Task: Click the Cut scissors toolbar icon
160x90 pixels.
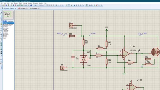Action: tap(40, 5)
